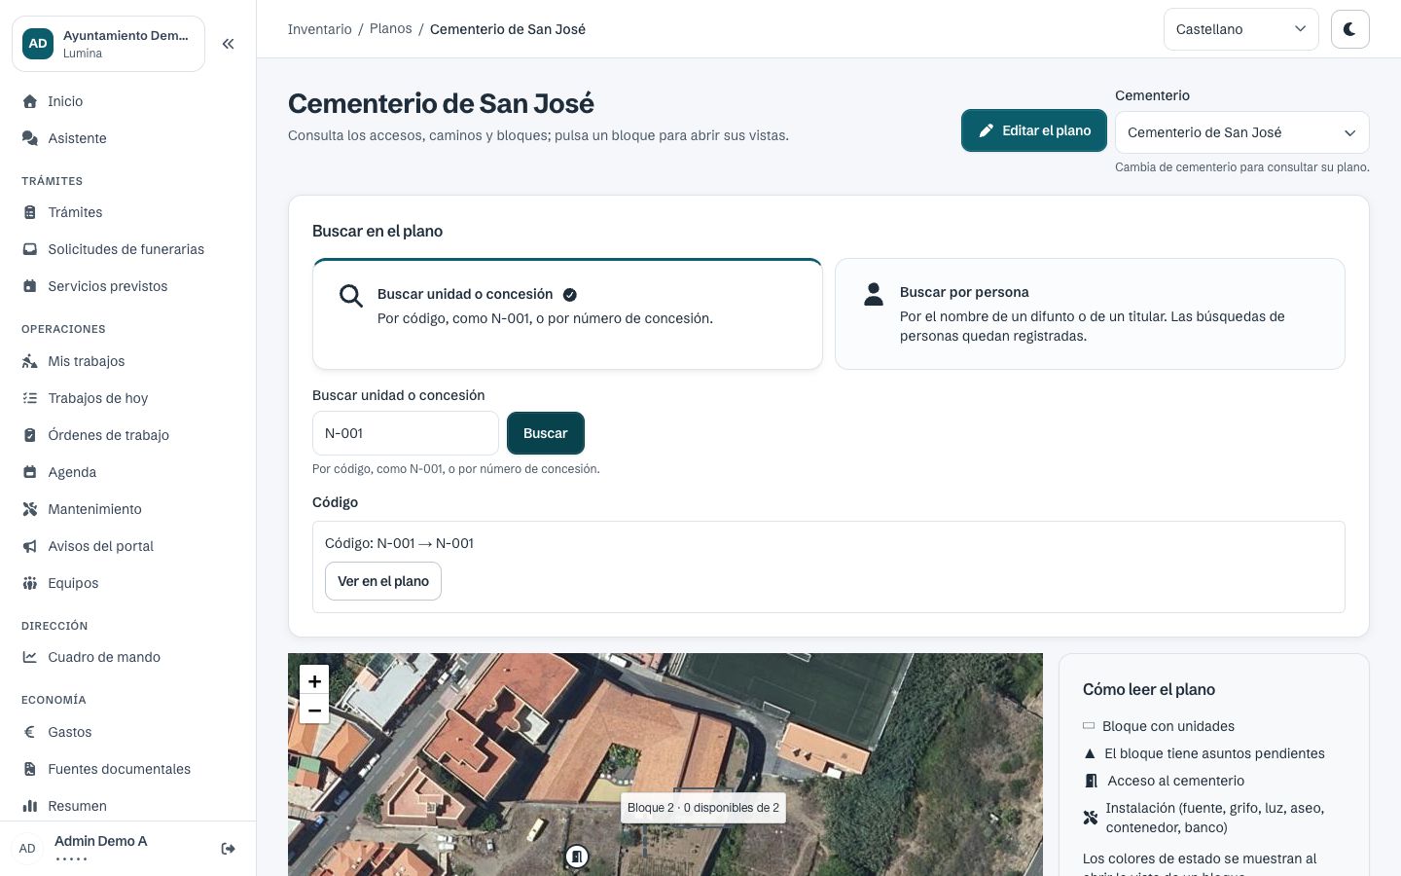
Task: Open the Castellano language dropdown
Action: tap(1240, 29)
